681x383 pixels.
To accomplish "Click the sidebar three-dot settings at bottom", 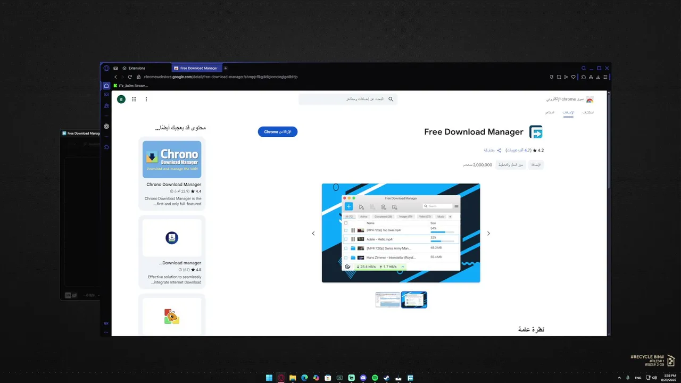I will pos(106,332).
